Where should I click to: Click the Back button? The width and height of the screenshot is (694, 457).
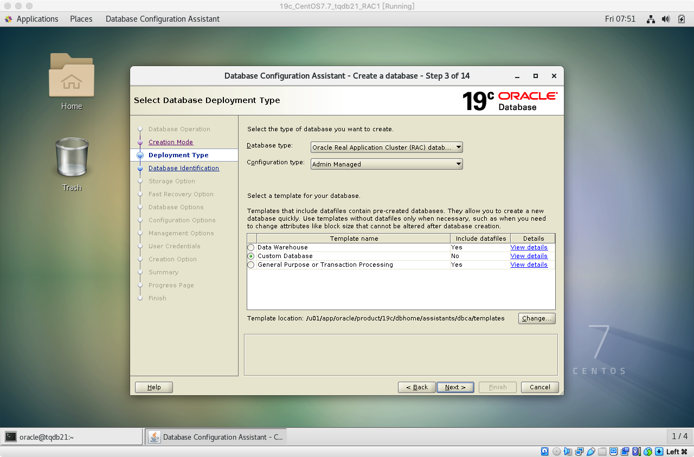(x=417, y=387)
